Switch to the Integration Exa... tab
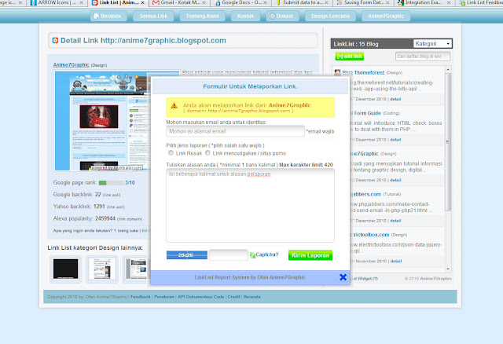This screenshot has height=344, width=503. (424, 3)
